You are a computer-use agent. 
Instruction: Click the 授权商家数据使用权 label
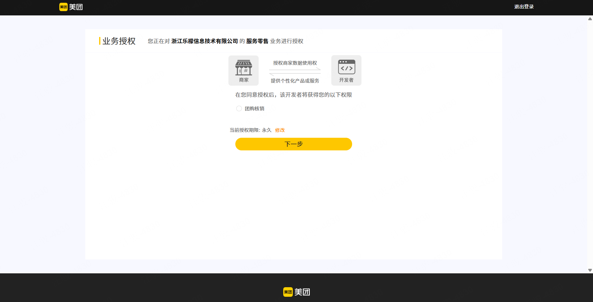click(295, 63)
